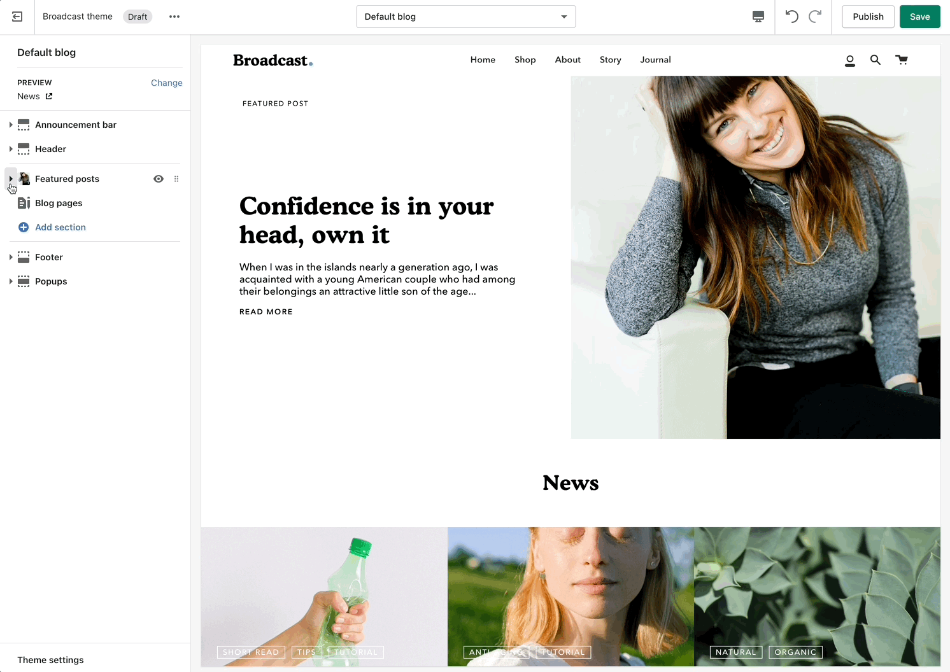Hide the Featured posts section

point(159,179)
